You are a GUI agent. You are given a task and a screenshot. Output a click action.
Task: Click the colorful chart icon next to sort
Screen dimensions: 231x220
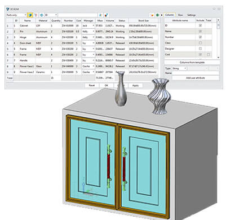tap(106, 15)
